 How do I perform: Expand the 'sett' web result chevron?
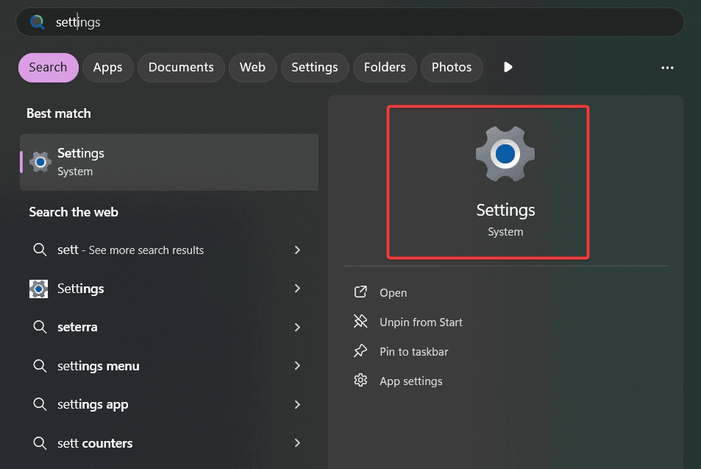point(297,250)
